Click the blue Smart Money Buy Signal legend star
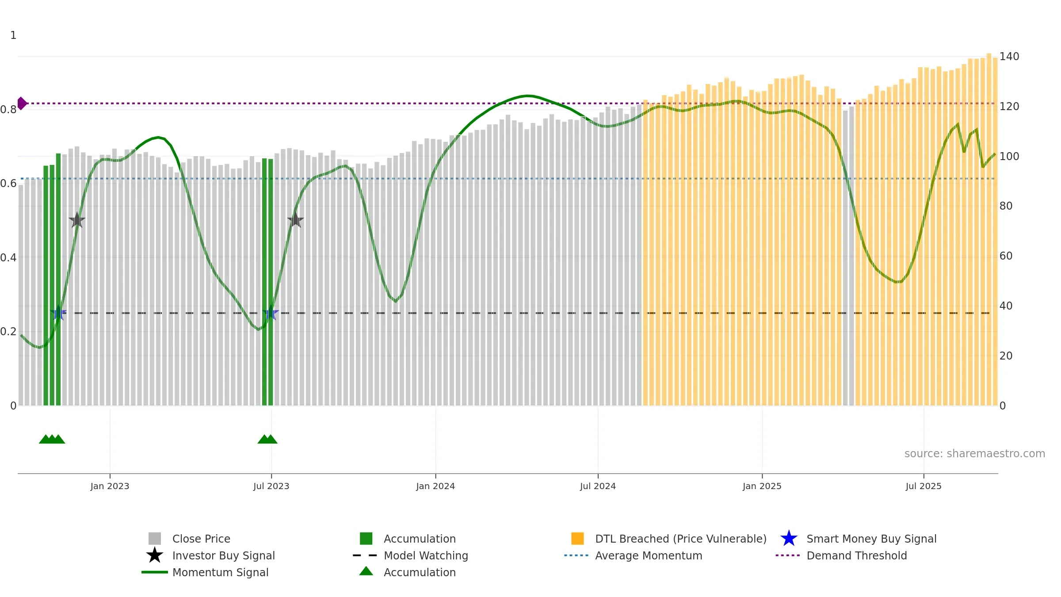 789,538
